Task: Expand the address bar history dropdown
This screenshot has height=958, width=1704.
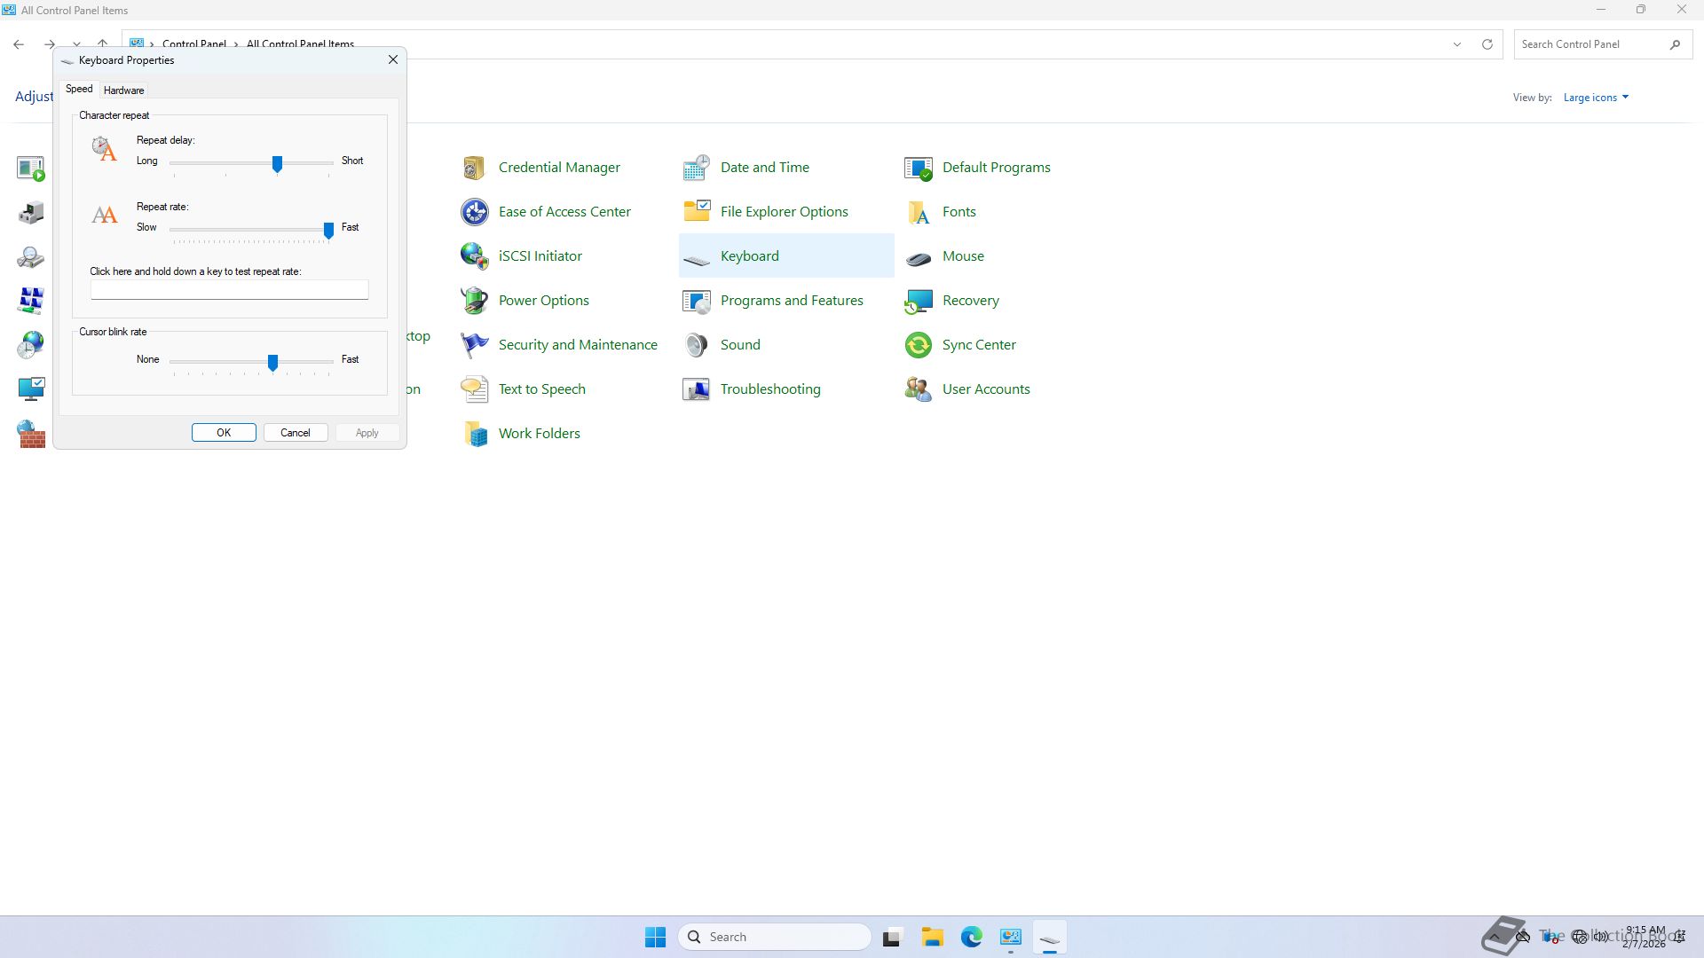Action: point(1456,44)
